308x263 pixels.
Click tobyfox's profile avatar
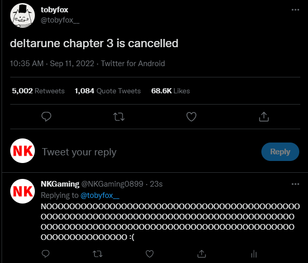click(x=22, y=16)
